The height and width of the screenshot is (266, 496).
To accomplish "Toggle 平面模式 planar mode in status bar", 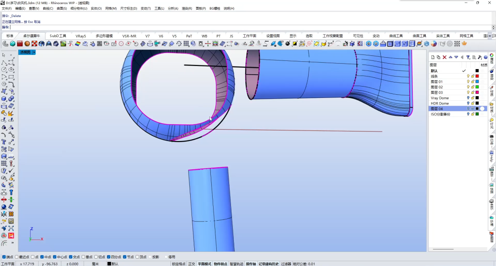I will 205,264.
